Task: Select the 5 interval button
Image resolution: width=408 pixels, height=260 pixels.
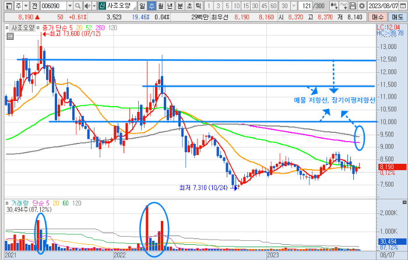Action: pos(227,6)
